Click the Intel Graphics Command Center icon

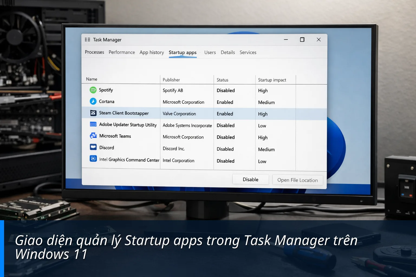click(x=93, y=159)
